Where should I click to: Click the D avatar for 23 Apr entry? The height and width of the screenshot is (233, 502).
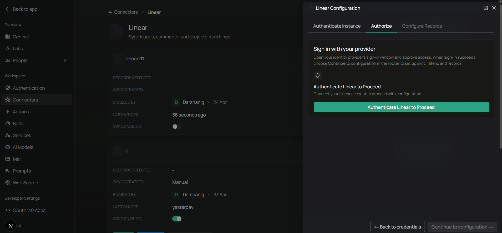[x=176, y=195]
